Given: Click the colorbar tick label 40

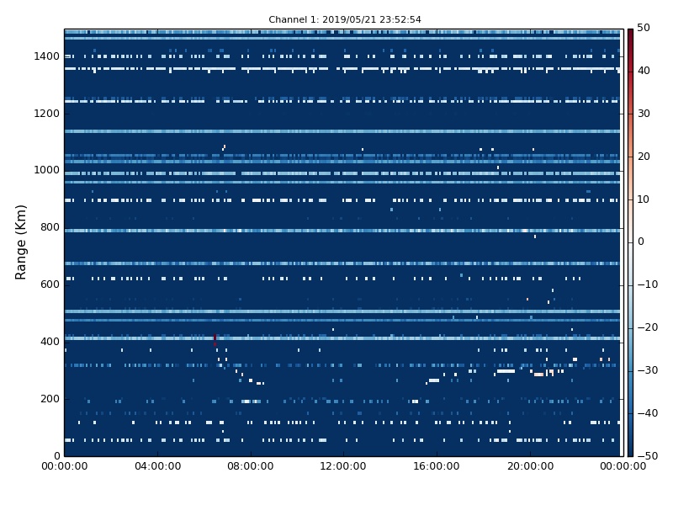Looking at the screenshot, I should [x=644, y=71].
